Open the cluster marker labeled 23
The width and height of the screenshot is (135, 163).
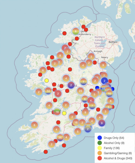pyautogui.click(x=80, y=91)
